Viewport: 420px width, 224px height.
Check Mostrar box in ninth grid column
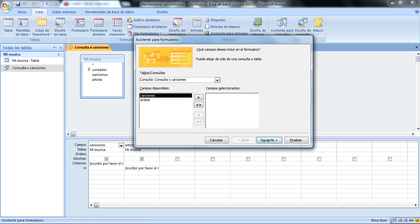(x=390, y=159)
